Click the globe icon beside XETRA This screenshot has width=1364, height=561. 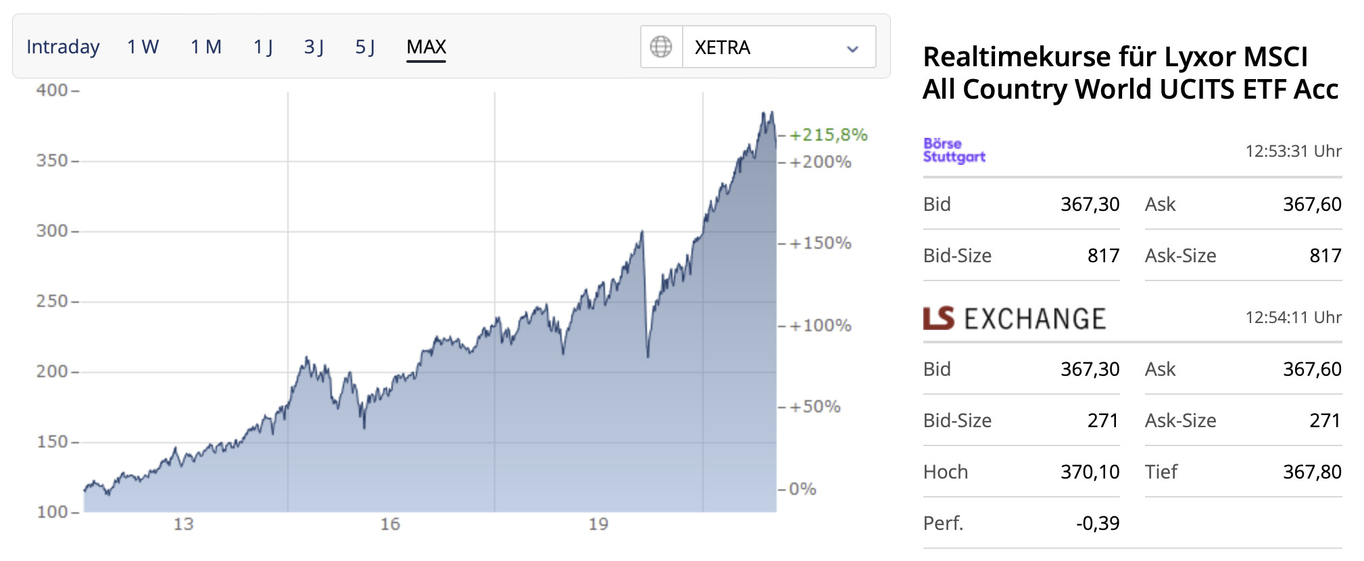tap(660, 47)
